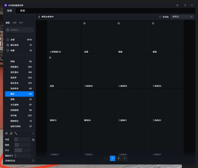198x168 pixels.
Task: Click the fill bucket icon beside 半径
Action: (x=33, y=139)
